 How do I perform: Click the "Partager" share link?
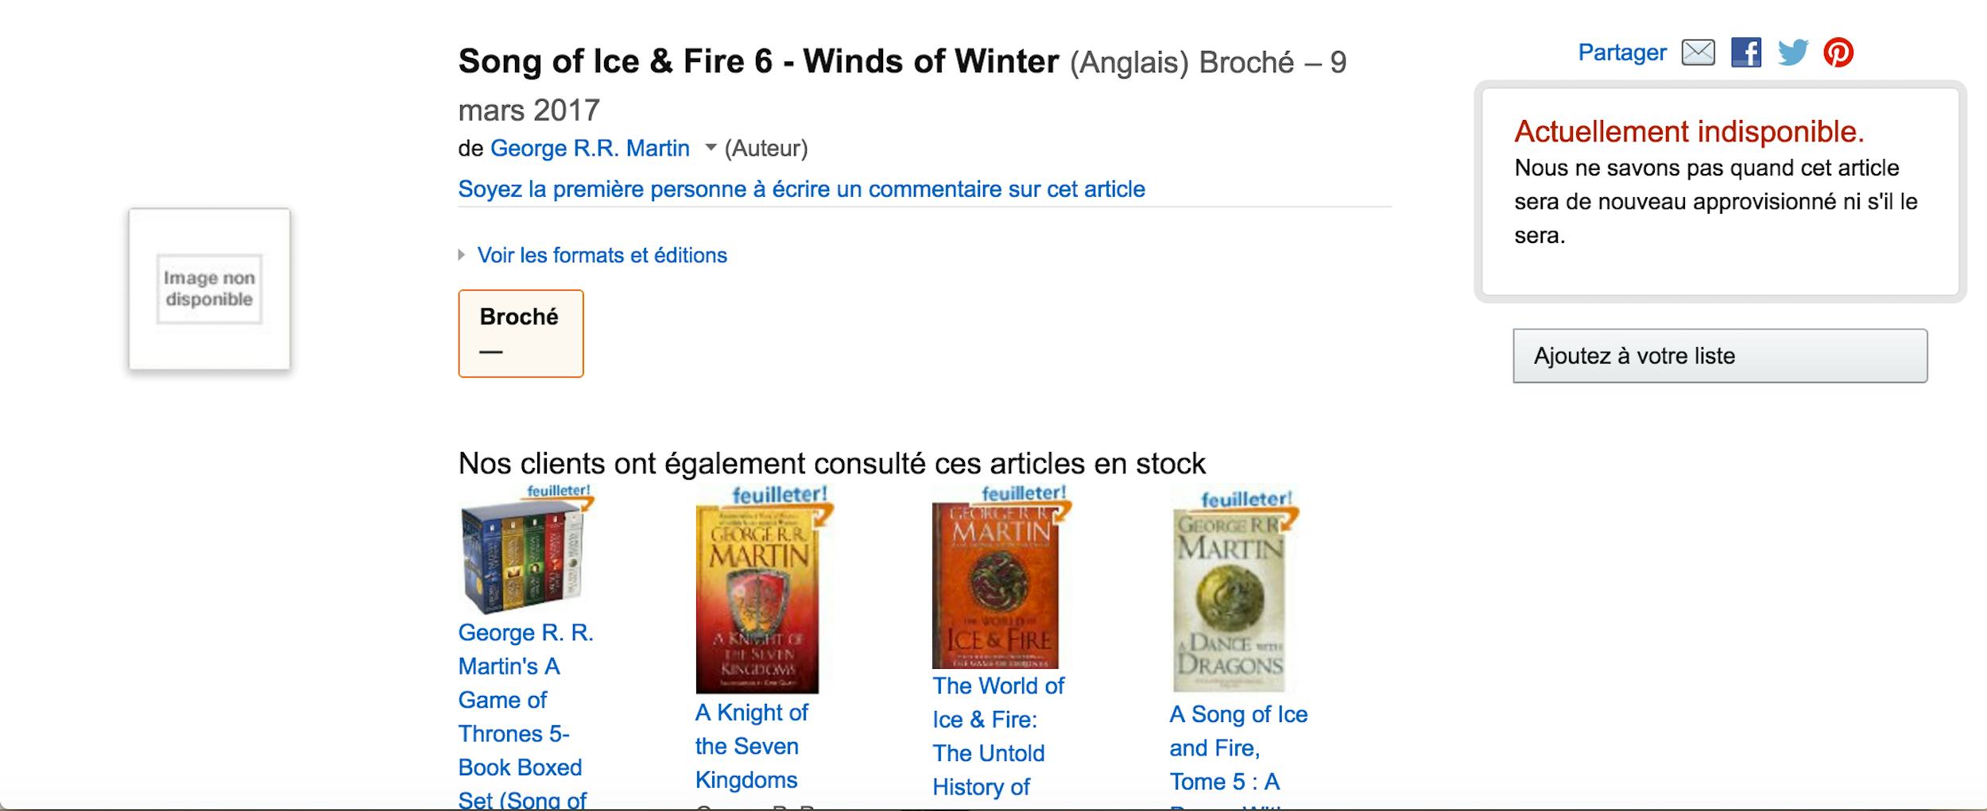1621,52
